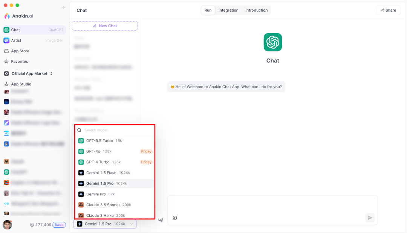This screenshot has height=233, width=407.
Task: Click the Gemini Pro 32k star icon
Action: (81, 194)
